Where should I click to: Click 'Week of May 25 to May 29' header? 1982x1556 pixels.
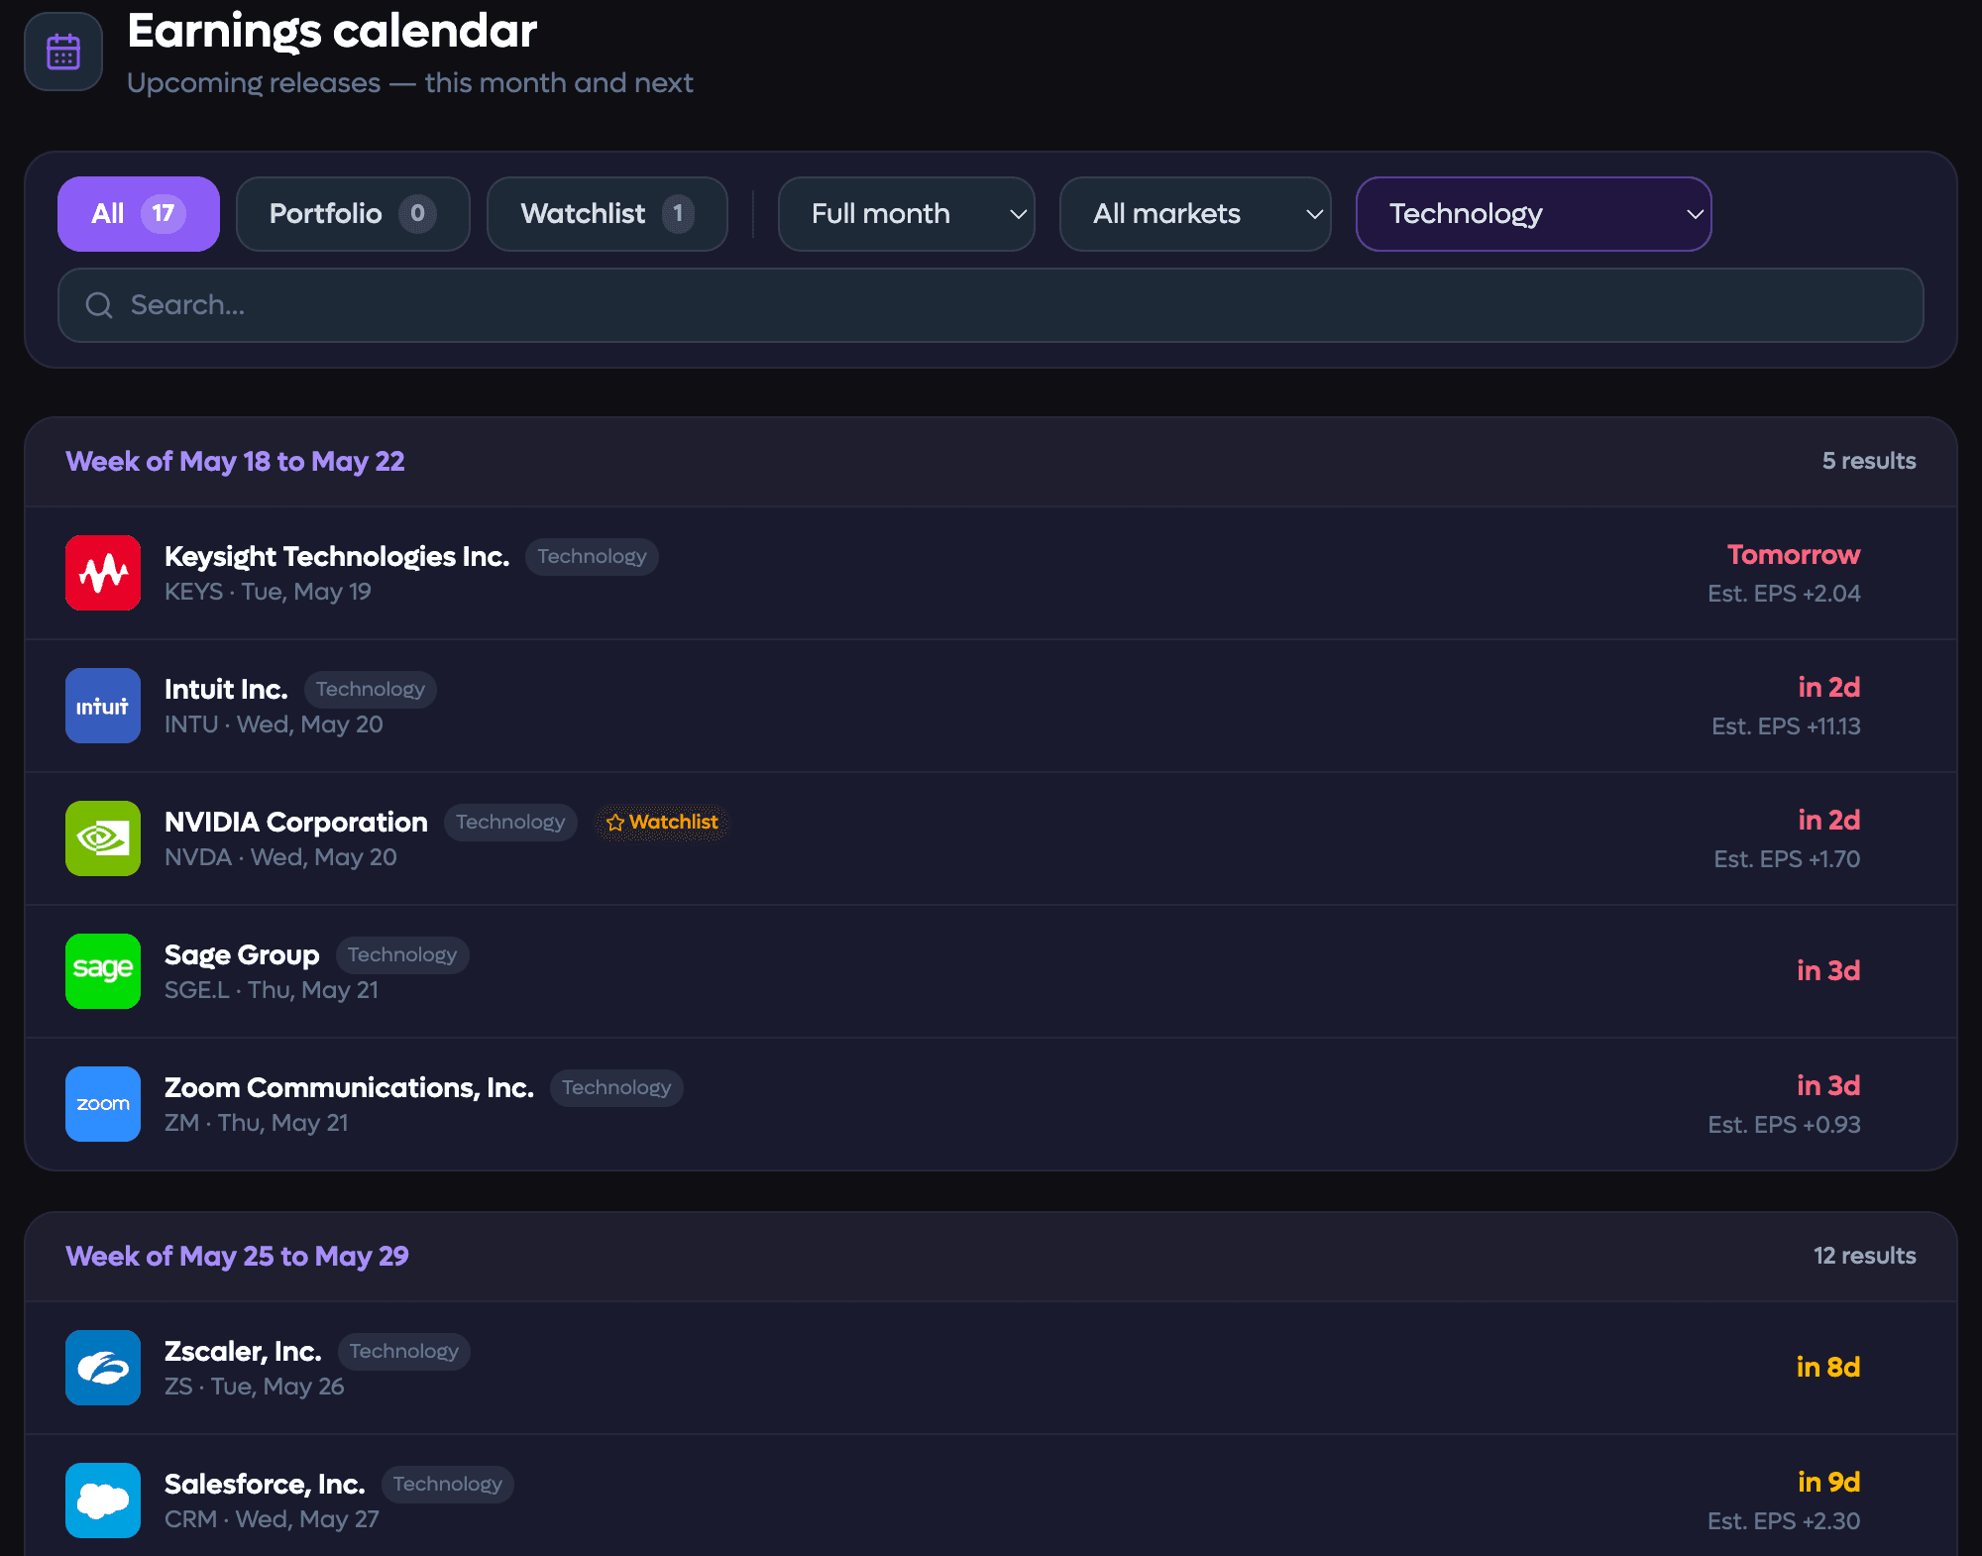point(237,1257)
